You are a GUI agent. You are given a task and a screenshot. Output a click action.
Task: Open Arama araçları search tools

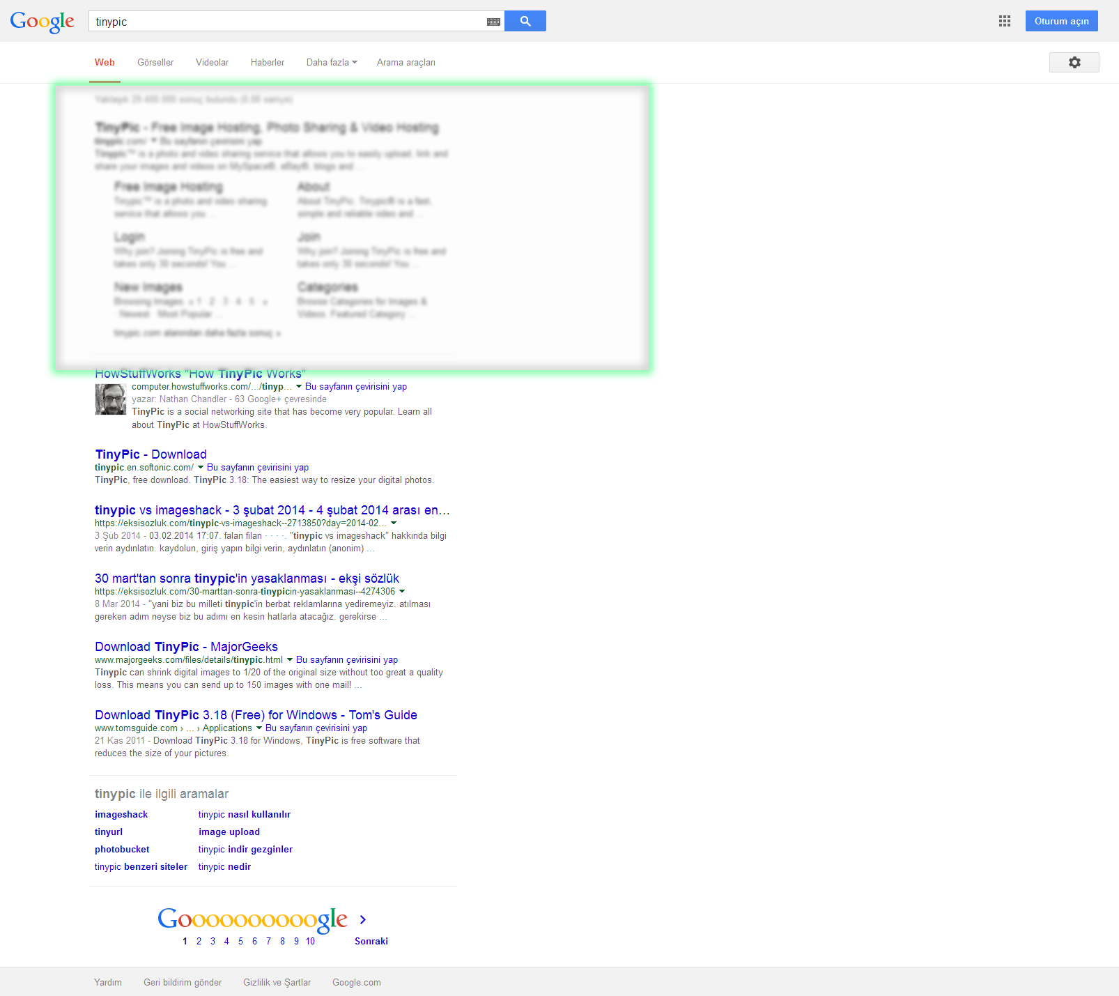pyautogui.click(x=406, y=62)
